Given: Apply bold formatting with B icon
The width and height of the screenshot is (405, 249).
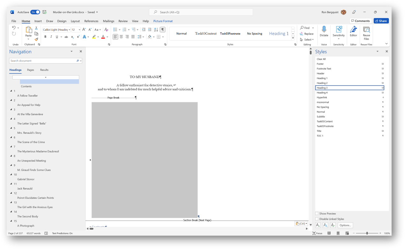Looking at the screenshot, I should (x=45, y=37).
